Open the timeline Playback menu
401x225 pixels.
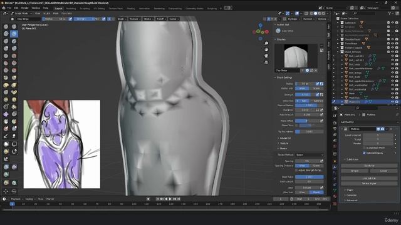point(17,199)
